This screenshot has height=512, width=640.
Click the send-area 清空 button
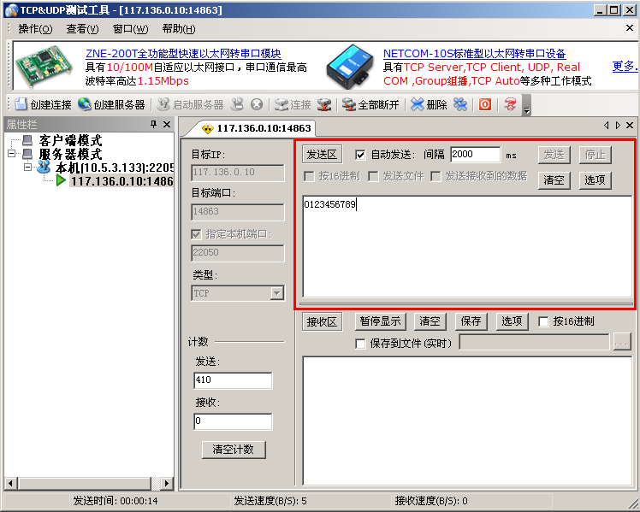[x=554, y=179]
